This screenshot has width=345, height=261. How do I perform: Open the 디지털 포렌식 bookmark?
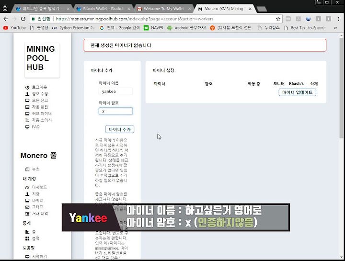(230, 28)
